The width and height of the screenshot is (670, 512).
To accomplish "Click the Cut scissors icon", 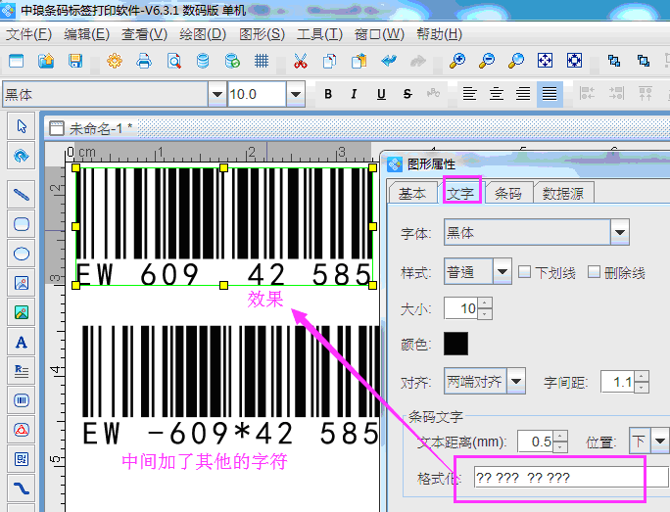I will click(301, 61).
